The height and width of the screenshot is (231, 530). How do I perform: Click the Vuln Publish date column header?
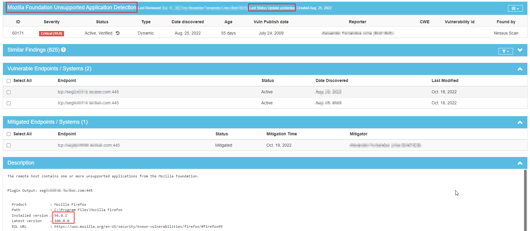pos(271,22)
